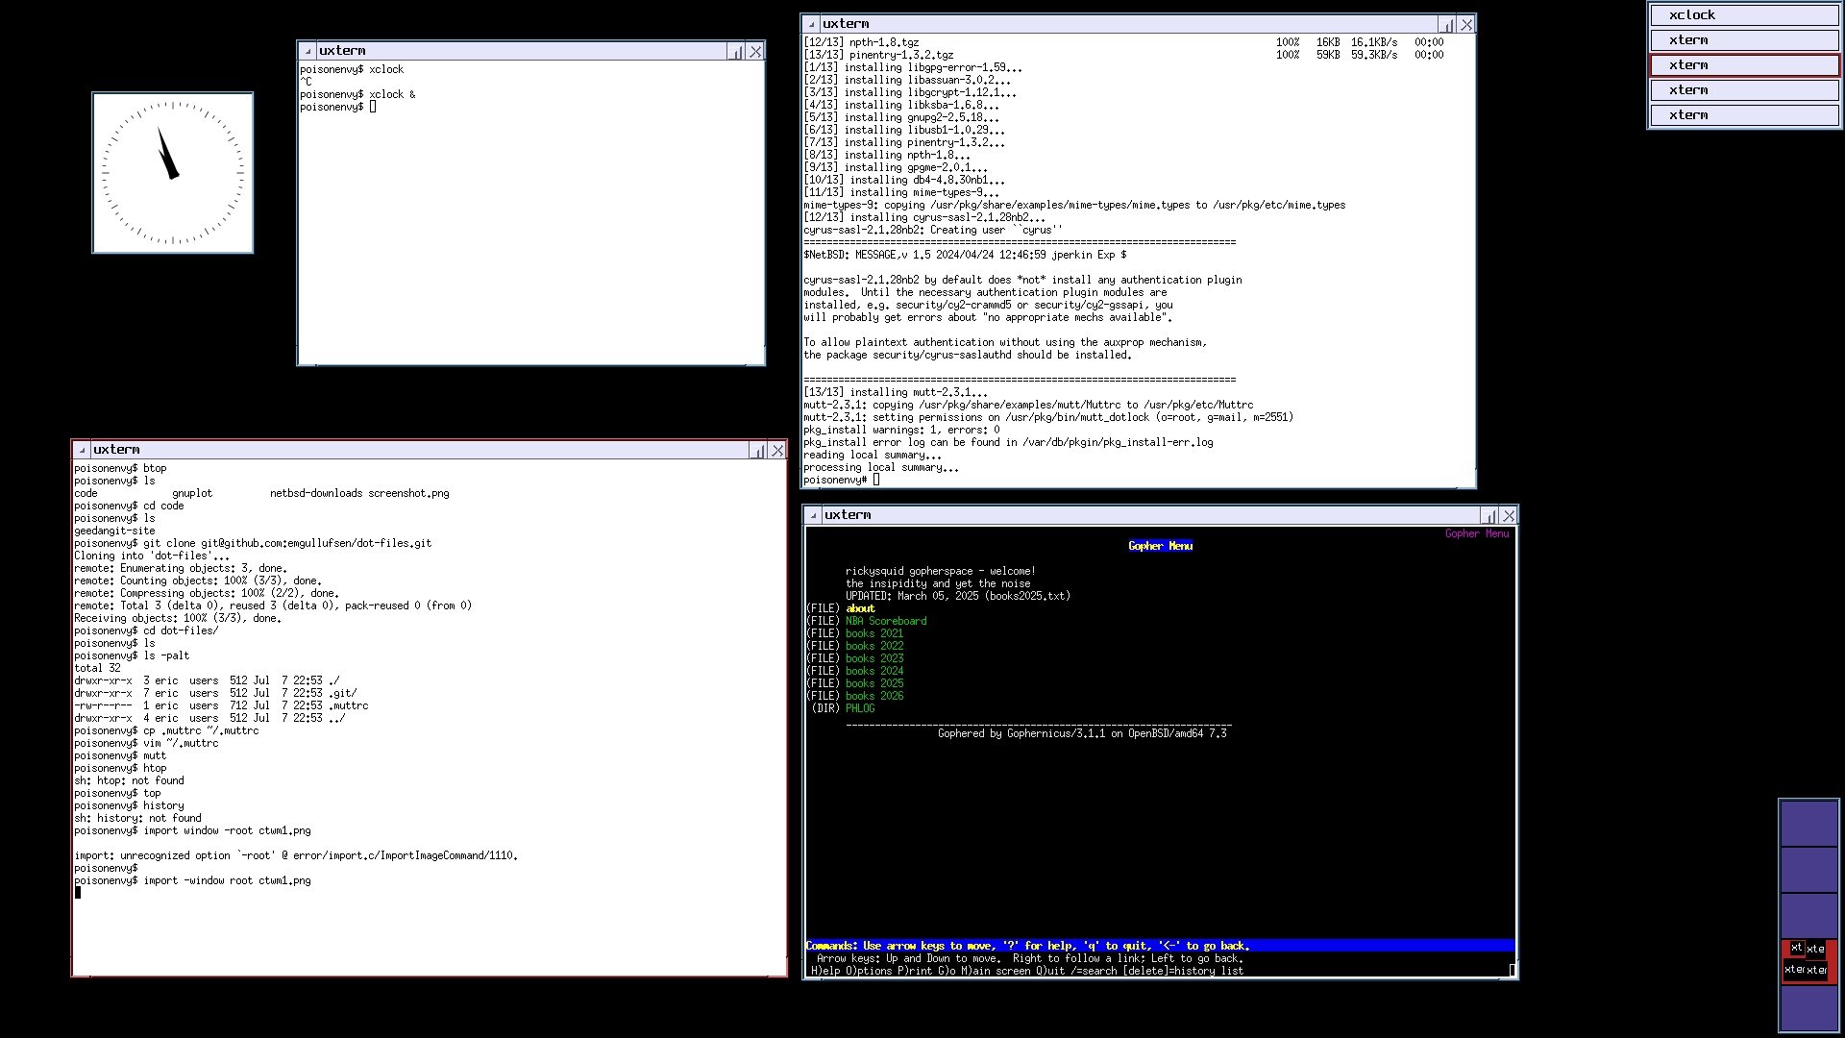The width and height of the screenshot is (1845, 1038).
Task: Open titlebar menu icon of the xclock-commands uxterm window
Action: [x=307, y=51]
